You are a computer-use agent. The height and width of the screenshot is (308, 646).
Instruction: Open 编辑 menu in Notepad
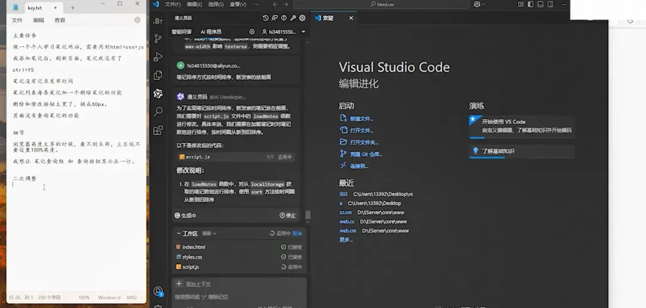point(39,20)
